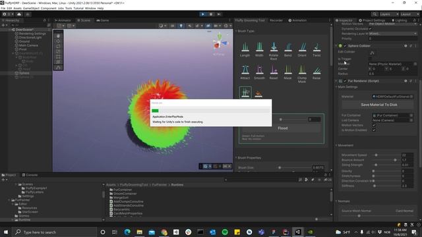Image resolution: width=422 pixels, height=237 pixels.
Task: Click the orange brush icon below Smooth
Action: pos(258,93)
